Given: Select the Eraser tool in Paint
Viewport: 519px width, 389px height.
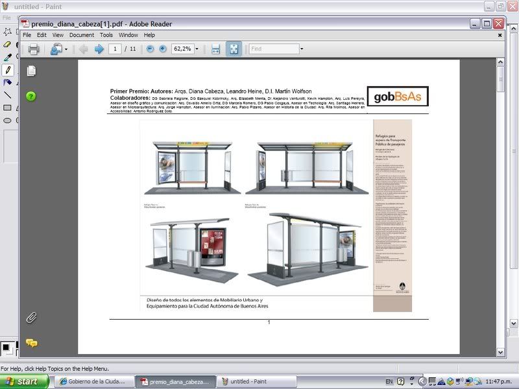Looking at the screenshot, I should [8, 45].
